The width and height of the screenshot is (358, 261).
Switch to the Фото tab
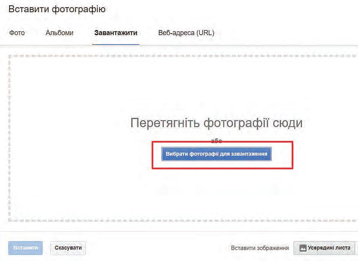click(17, 33)
